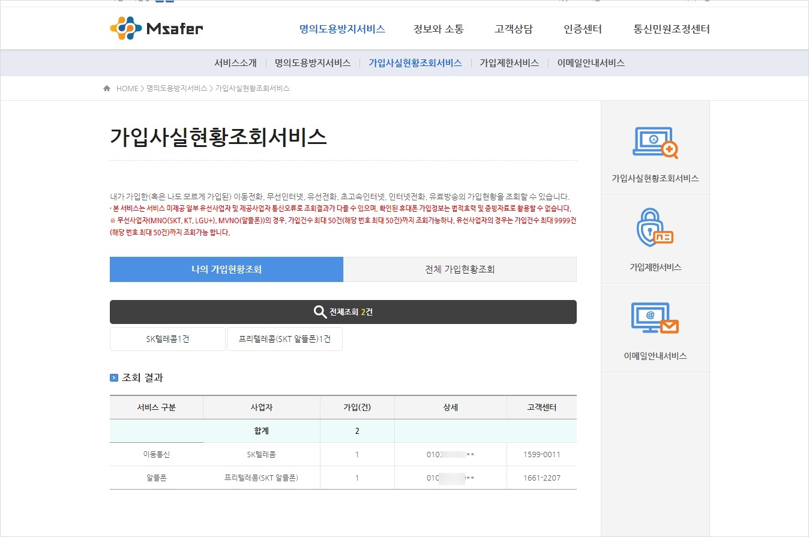Click the magnifier icon beside 전체조회
The image size is (809, 537).
point(320,312)
